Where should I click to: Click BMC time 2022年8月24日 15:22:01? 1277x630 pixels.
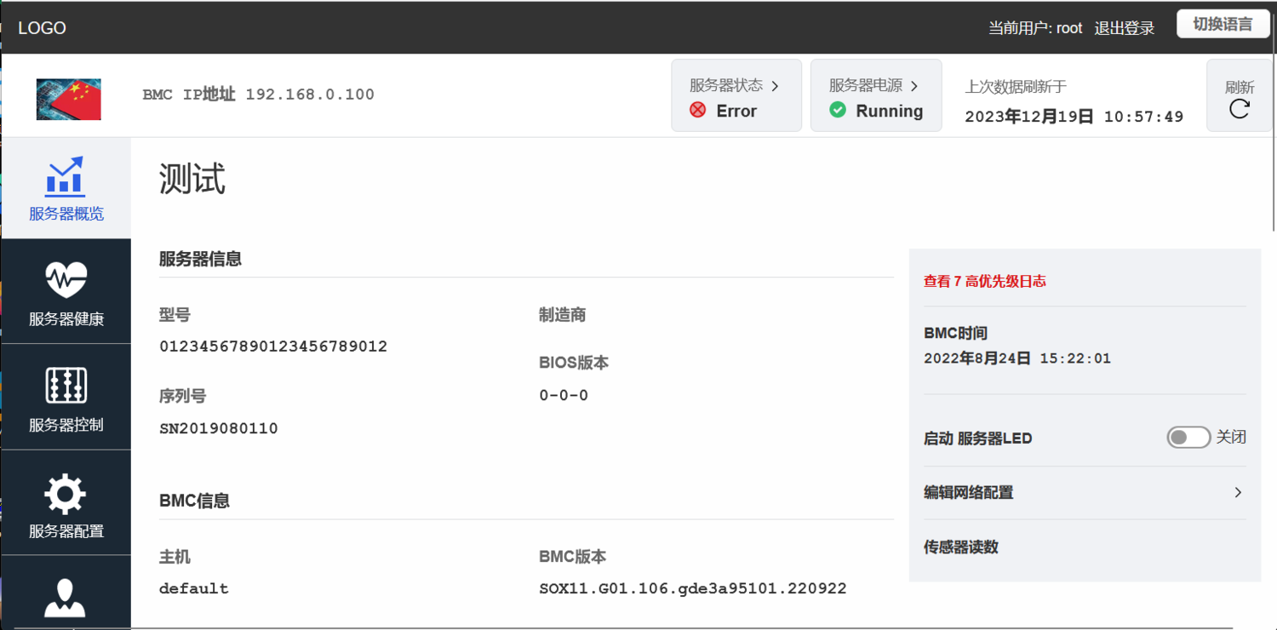pos(1017,358)
